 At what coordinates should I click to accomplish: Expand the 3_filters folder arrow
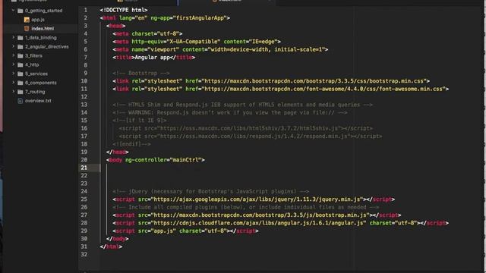(14, 55)
